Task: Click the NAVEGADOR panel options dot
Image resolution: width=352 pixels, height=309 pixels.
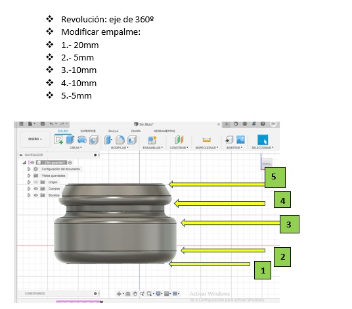Action: click(x=95, y=155)
